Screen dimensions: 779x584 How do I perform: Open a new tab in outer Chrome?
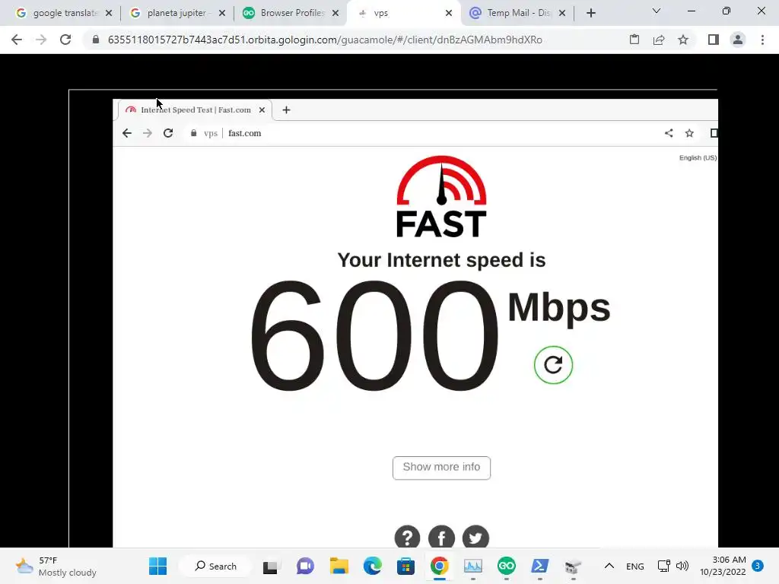tap(590, 14)
